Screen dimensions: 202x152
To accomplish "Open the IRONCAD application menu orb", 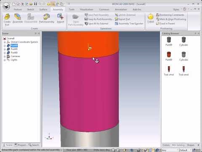I will coord(6,6).
